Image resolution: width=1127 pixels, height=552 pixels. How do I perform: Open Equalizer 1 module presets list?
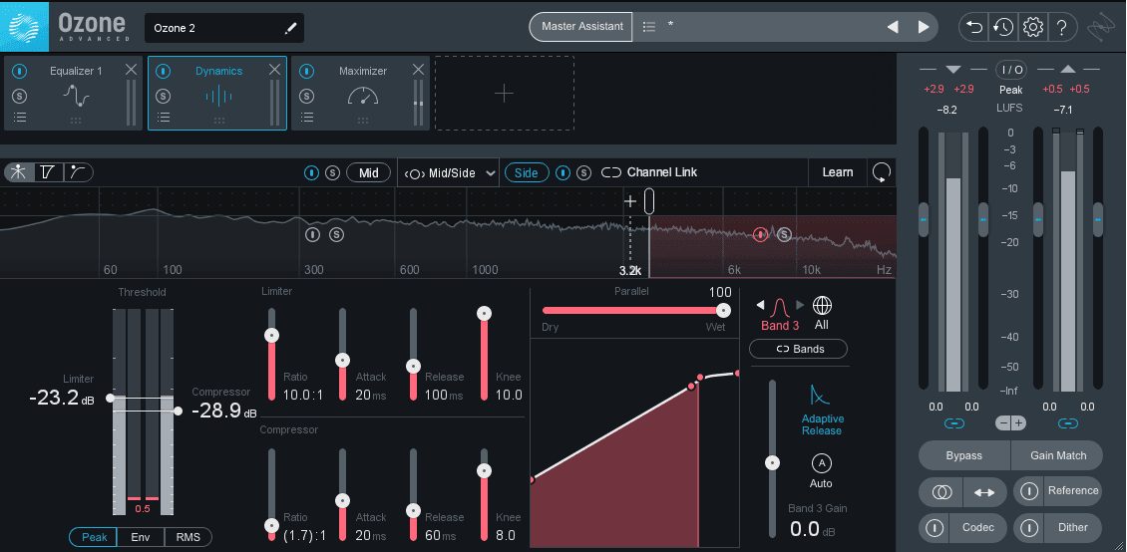[20, 118]
